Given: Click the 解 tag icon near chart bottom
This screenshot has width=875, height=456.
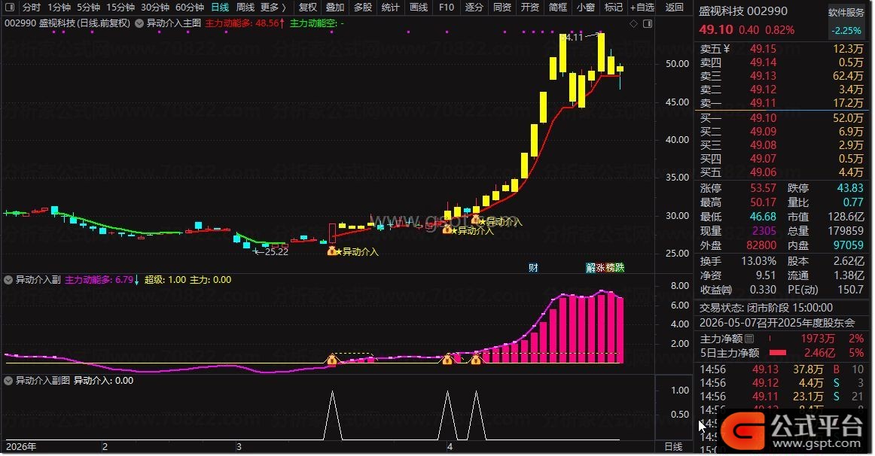Looking at the screenshot, I should click(591, 268).
